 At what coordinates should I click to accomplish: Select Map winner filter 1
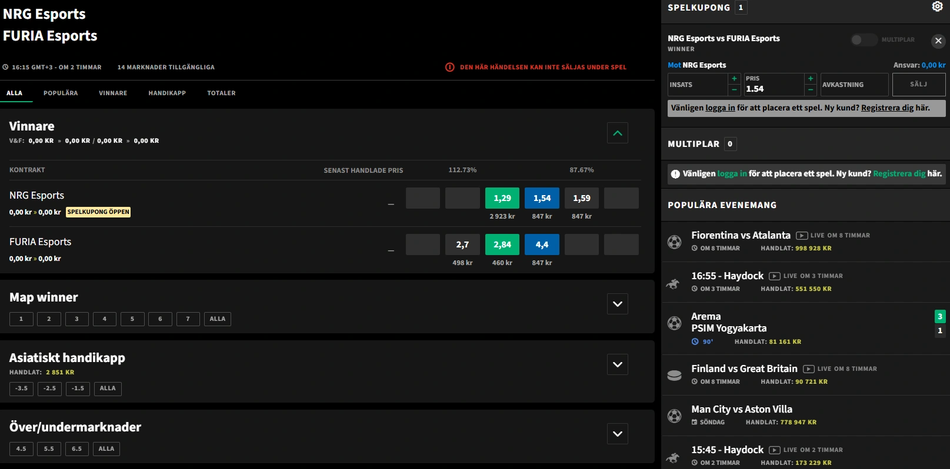[21, 319]
